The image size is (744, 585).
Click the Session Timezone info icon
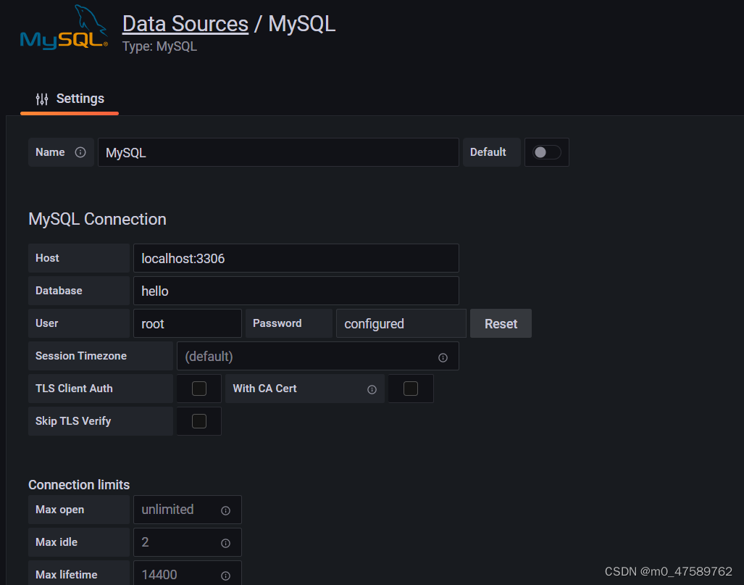(443, 357)
